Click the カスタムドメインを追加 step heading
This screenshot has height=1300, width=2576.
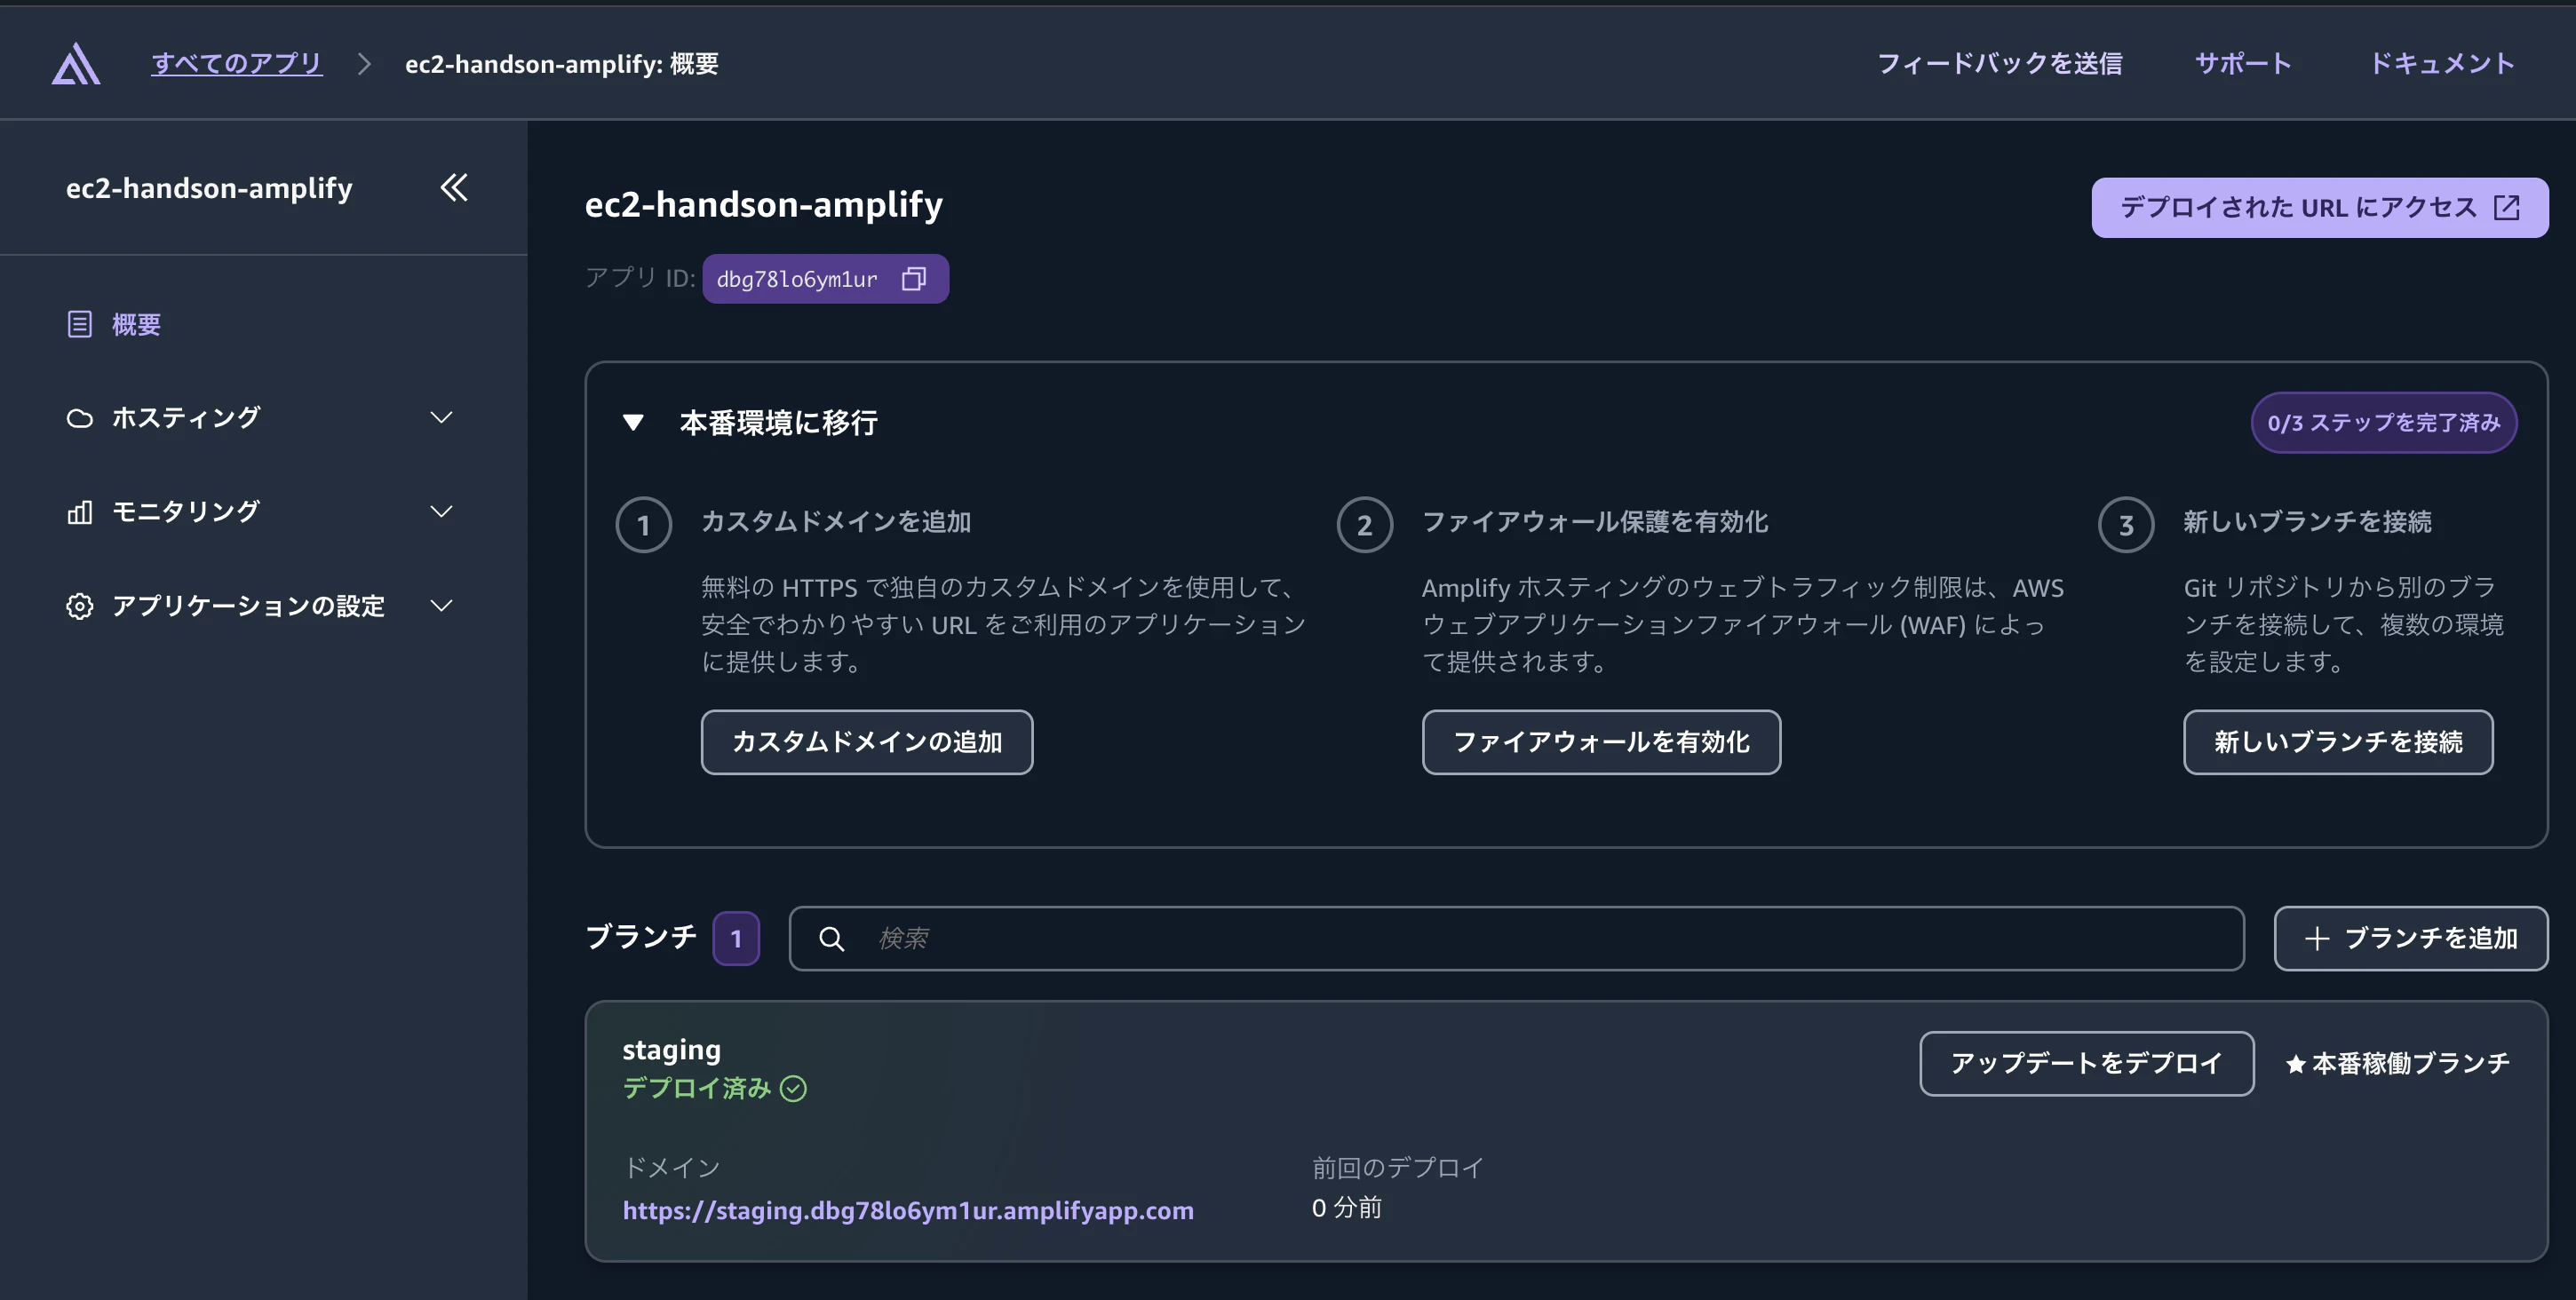[x=836, y=521]
